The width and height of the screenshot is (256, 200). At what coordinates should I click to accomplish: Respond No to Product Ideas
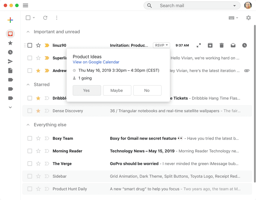tap(147, 90)
